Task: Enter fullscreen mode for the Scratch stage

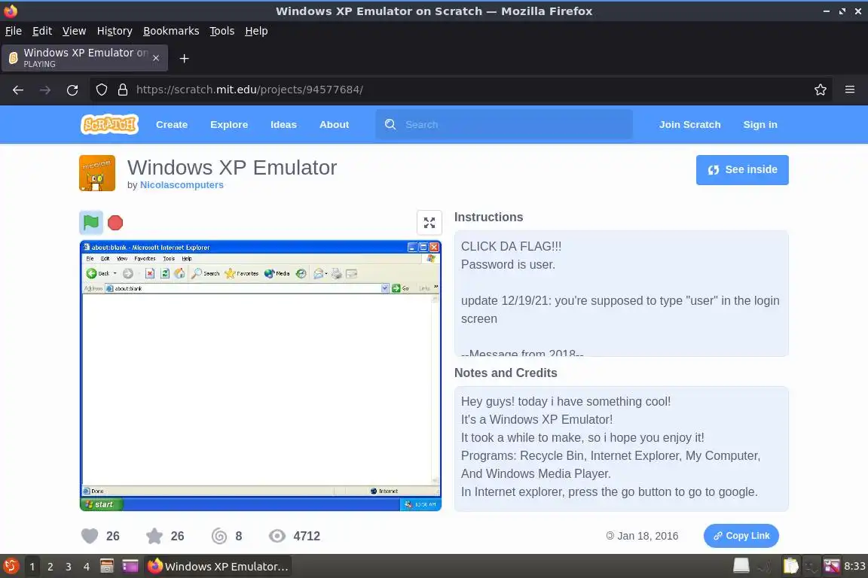Action: (x=429, y=223)
